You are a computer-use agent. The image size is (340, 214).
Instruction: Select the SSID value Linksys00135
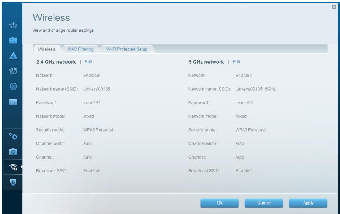click(x=97, y=89)
